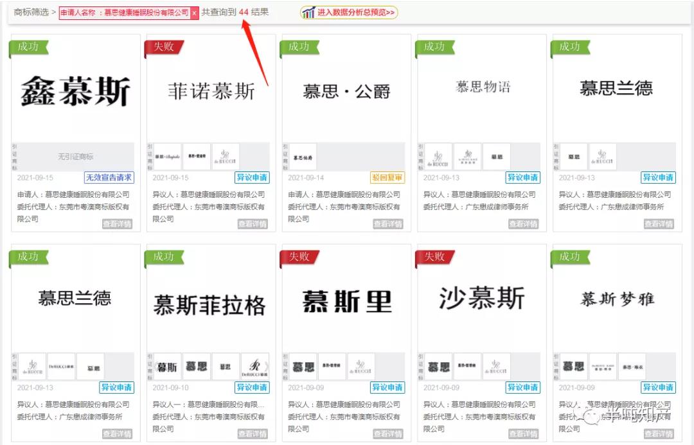The width and height of the screenshot is (694, 445).
Task: Choose the 异议申请 tag on 慕斯梦雅 card
Action: click(658, 387)
